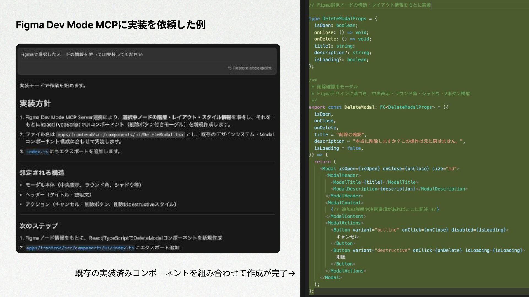The height and width of the screenshot is (297, 529).
Task: Click the 次のステップ heading
Action: coord(39,226)
